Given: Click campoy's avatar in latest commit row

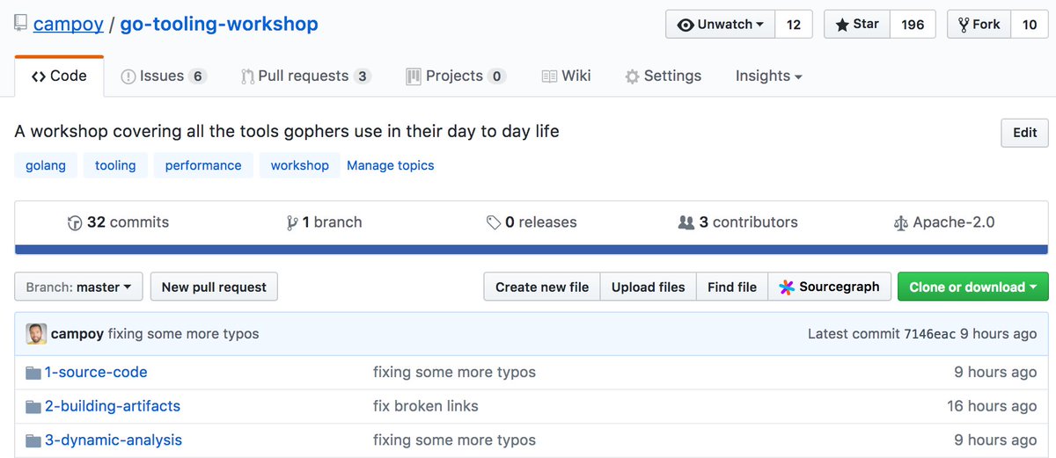Looking at the screenshot, I should point(36,334).
